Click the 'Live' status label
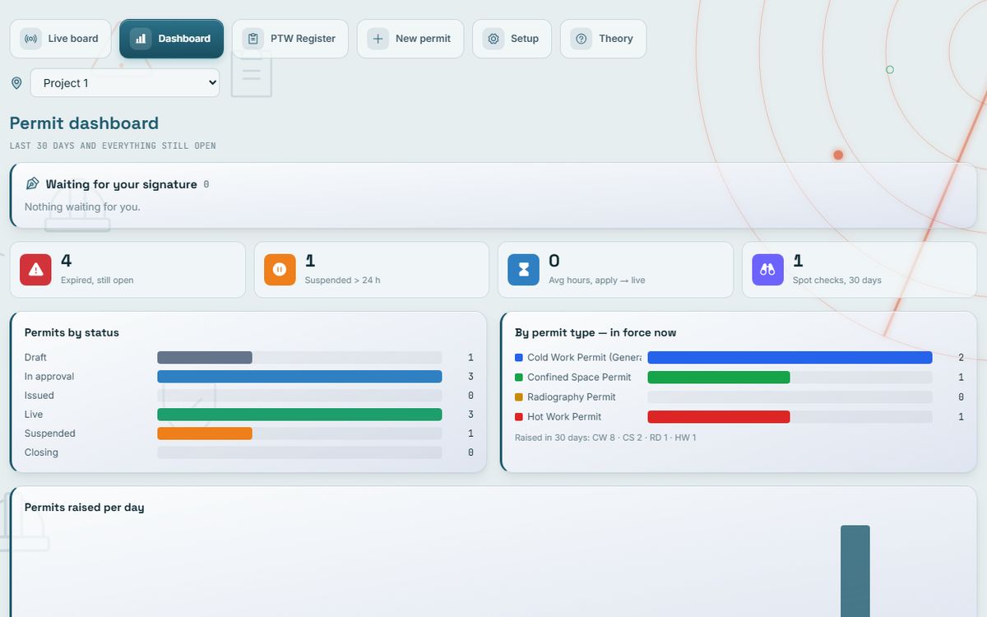The width and height of the screenshot is (987, 617). tap(34, 415)
